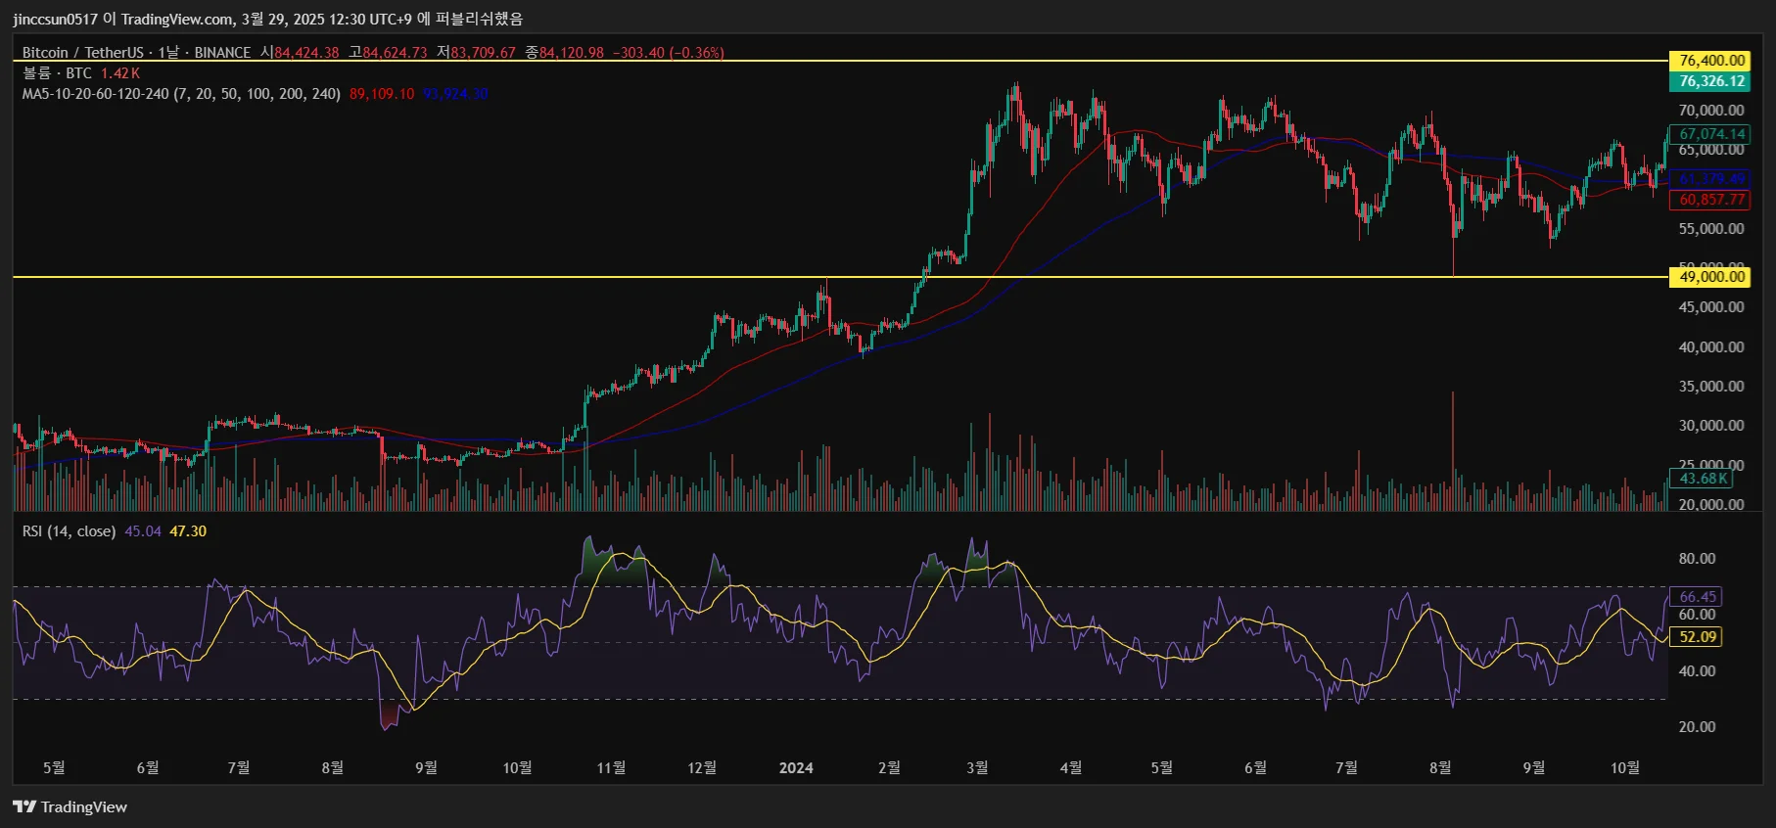
Task: Click the 2024 year time axis label
Action: click(796, 768)
